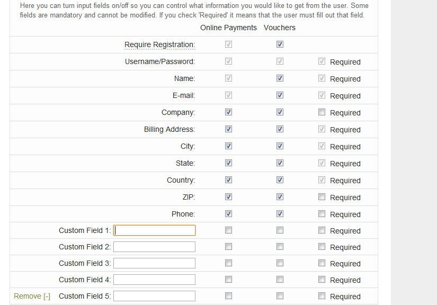Image resolution: width=437 pixels, height=305 pixels.
Task: Click into Custom Field 4 text box
Action: tap(155, 280)
